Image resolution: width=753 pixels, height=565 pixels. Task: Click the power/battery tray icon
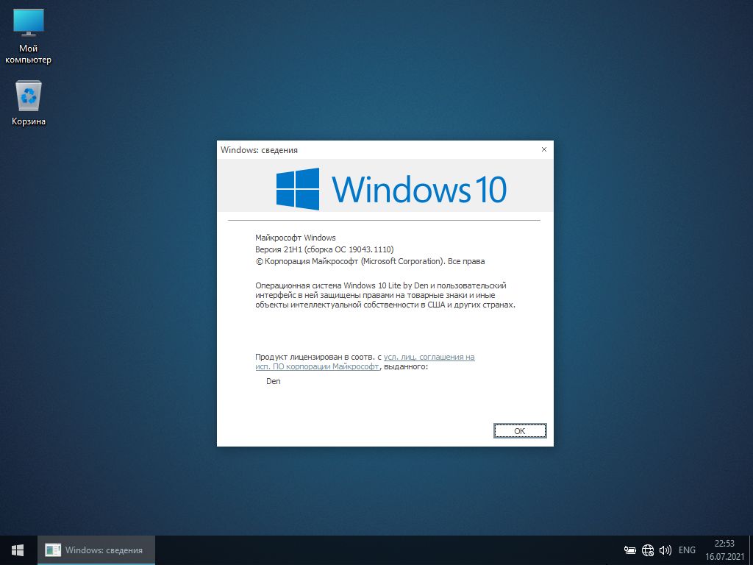point(630,550)
